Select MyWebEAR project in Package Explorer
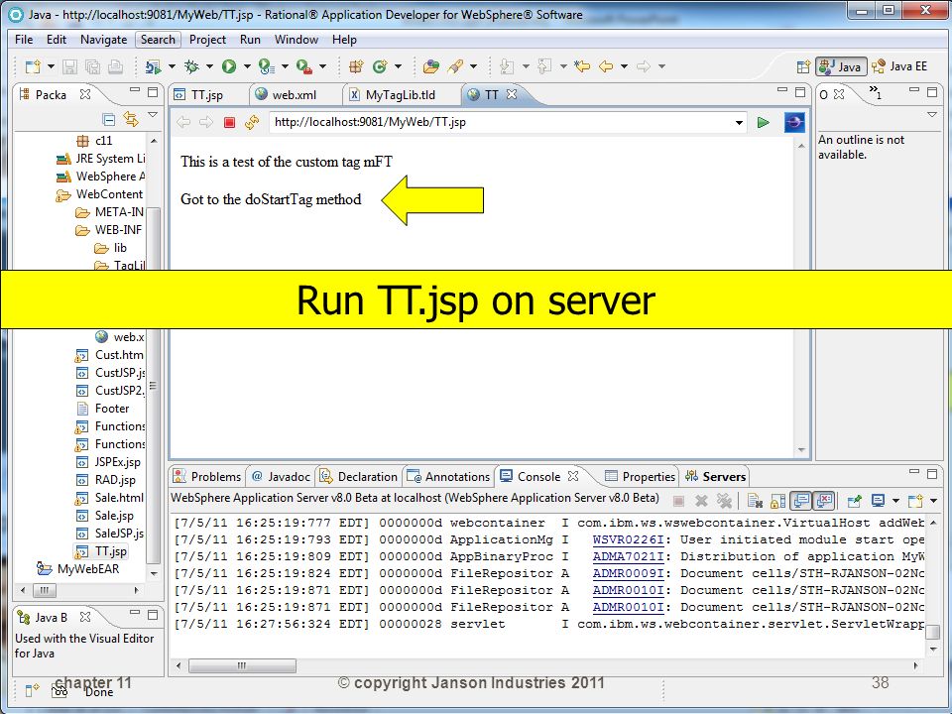The width and height of the screenshot is (952, 714). tap(78, 569)
